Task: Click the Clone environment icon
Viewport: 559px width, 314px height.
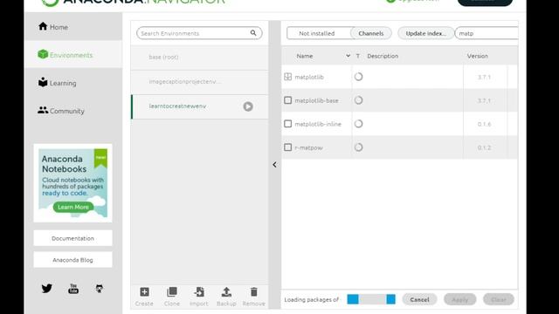Action: coord(172,292)
